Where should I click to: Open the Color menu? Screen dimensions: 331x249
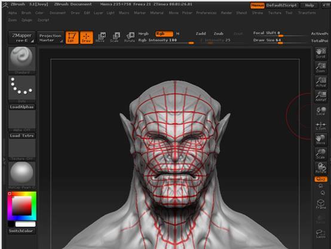coord(39,13)
